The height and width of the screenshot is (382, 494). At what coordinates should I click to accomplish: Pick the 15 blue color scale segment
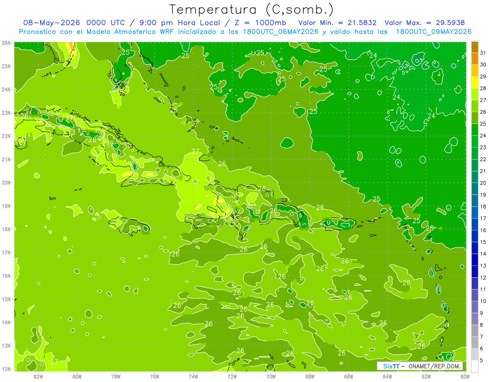click(475, 237)
